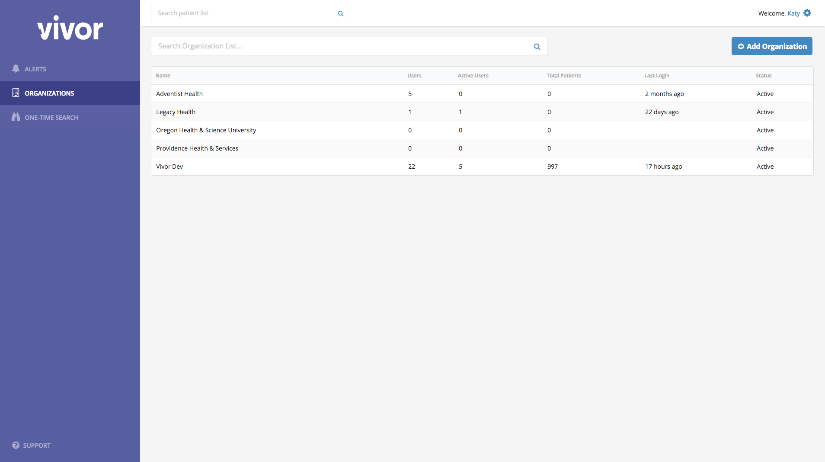Click the '22 days ago' last login

662,112
